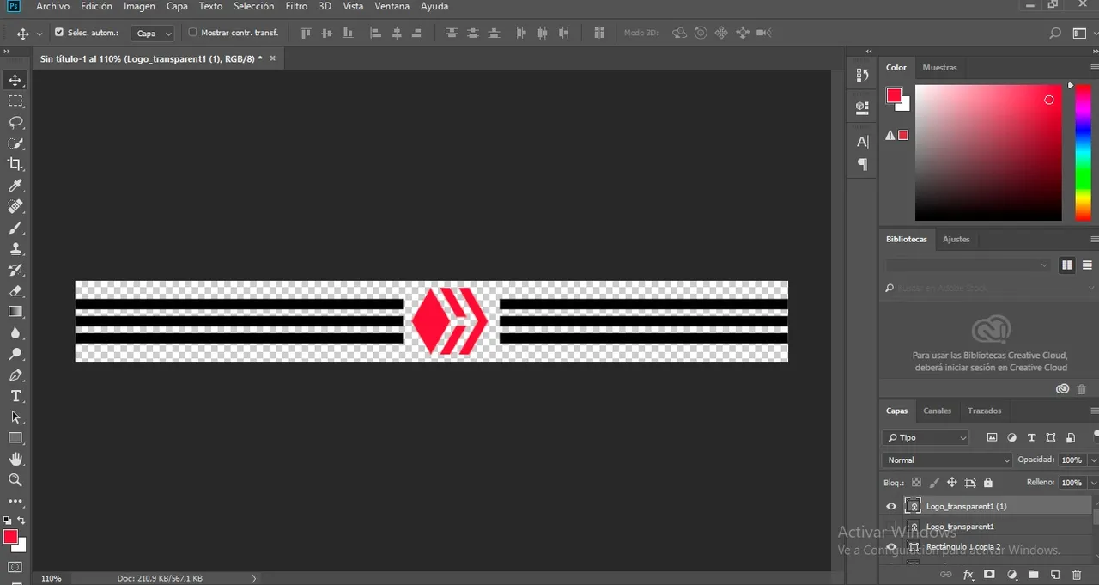Select the Zoom tool

coord(15,480)
